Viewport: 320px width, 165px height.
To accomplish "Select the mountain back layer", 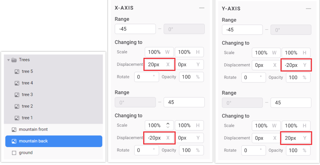I will [x=54, y=141].
